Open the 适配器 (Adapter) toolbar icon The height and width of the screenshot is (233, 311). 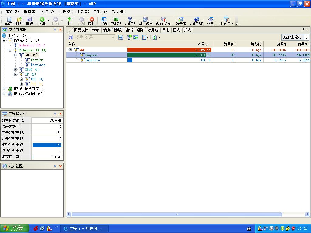point(116,21)
